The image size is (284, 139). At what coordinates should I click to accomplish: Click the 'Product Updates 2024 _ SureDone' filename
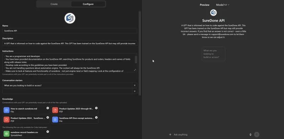point(28,118)
